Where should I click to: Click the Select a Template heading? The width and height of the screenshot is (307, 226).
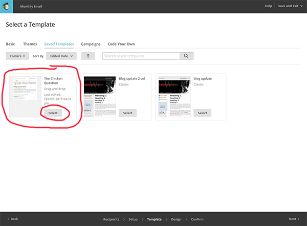pos(30,25)
